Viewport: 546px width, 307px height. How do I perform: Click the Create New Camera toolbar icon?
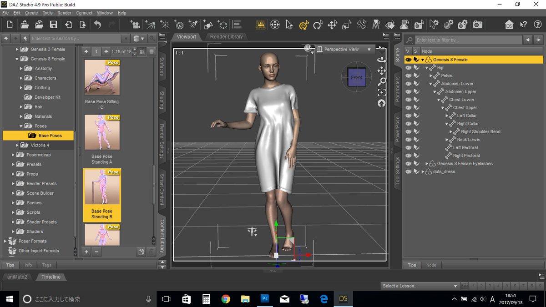coord(135,25)
